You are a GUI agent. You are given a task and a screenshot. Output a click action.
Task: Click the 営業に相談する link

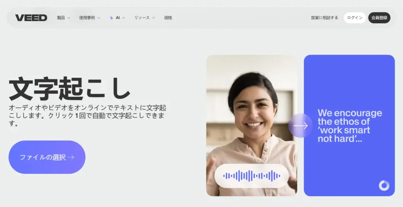point(324,18)
